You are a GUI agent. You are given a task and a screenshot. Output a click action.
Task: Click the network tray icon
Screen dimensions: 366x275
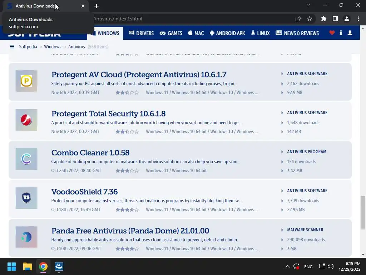pos(322,266)
